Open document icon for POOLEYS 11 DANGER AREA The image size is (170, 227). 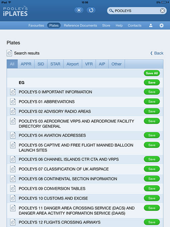[x=13, y=208]
